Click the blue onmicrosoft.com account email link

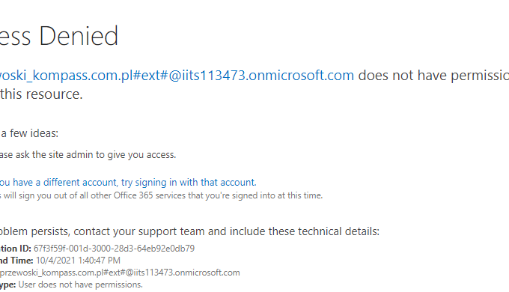pyautogui.click(x=177, y=76)
